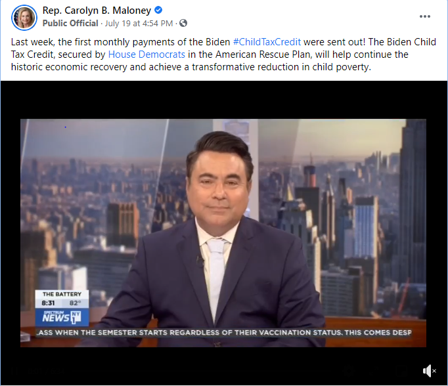
Task: Open the July 19 at 4:54 PM timestamp
Action: (139, 24)
